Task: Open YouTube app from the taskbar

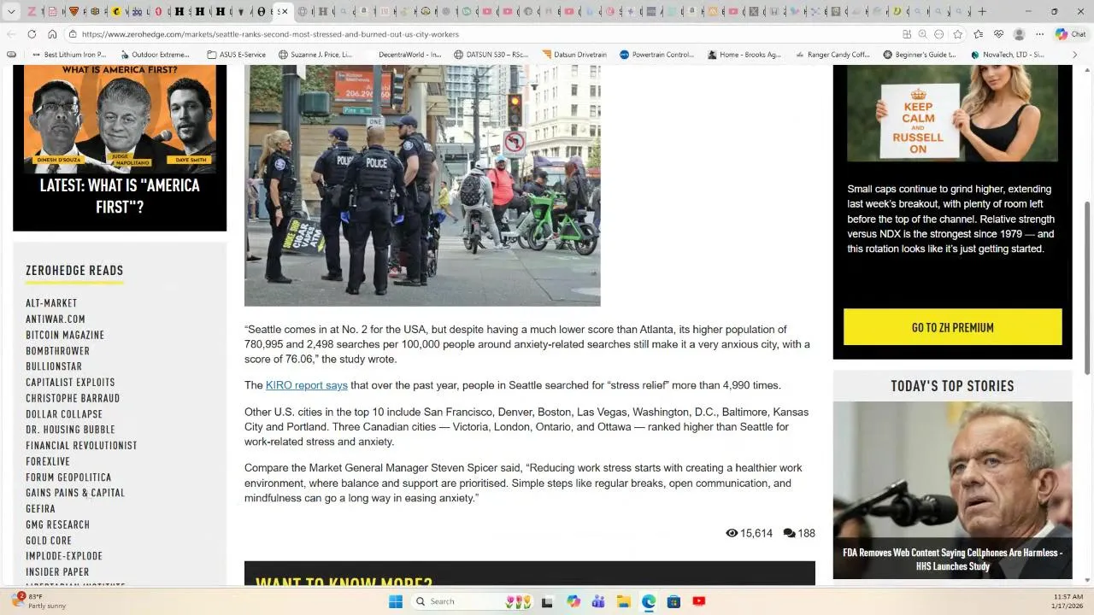Action: pyautogui.click(x=698, y=601)
